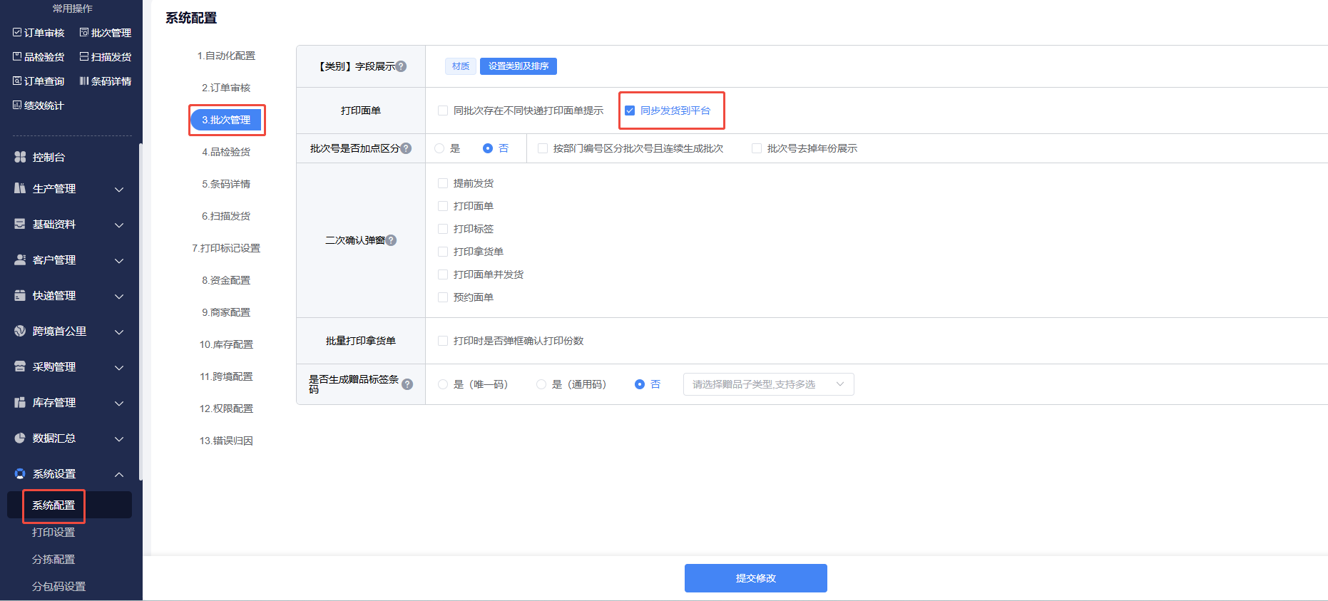Check 按部门编号区分批次号且连续生成批次

click(543, 148)
